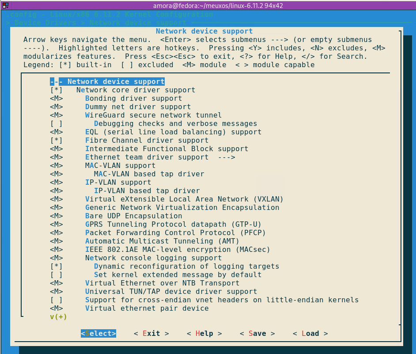
Task: Select GPRS Tunneling Protocol datapath (GTP-U)
Action: [173, 225]
